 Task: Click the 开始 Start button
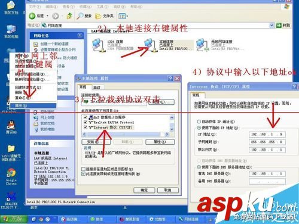[x=14, y=219]
